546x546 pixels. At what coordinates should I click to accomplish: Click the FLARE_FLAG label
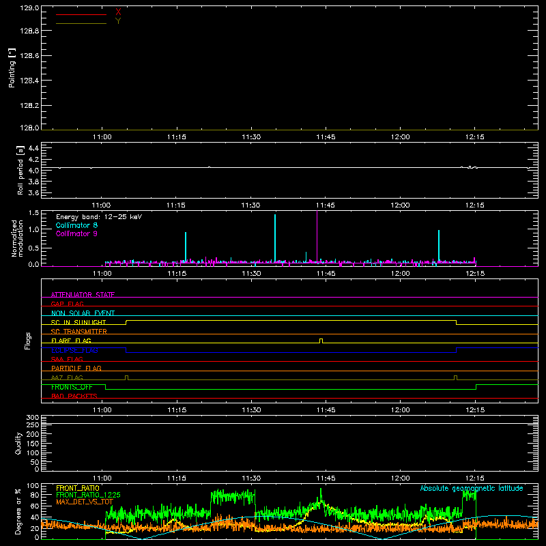pyautogui.click(x=71, y=341)
